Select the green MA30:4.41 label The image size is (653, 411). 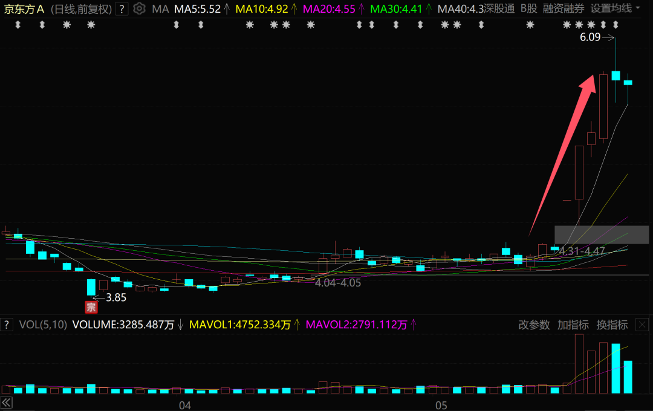pos(396,8)
